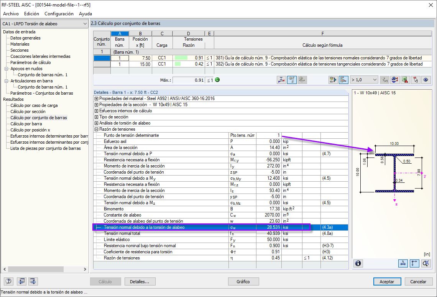Select 'Cálculo por sección' tree item

[28, 112]
